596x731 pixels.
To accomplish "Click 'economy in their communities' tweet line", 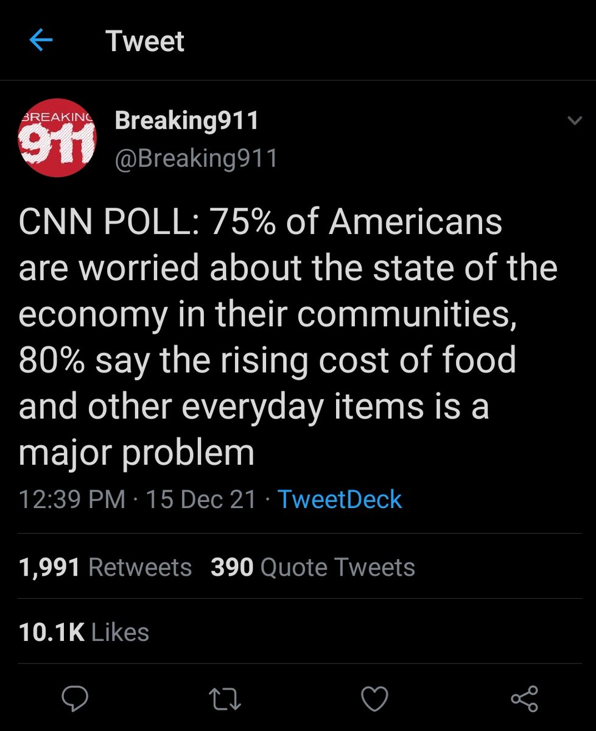I will point(268,314).
